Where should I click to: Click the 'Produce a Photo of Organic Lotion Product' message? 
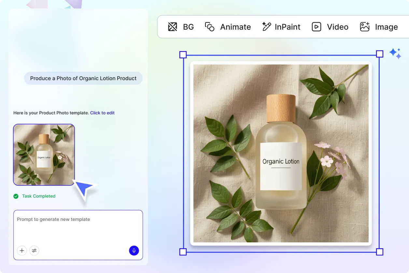point(83,78)
